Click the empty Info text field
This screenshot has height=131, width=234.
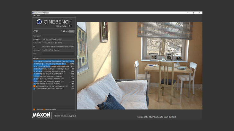coord(58,53)
